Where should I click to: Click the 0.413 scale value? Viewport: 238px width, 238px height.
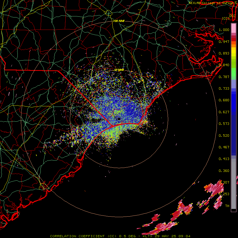[x=224, y=159]
